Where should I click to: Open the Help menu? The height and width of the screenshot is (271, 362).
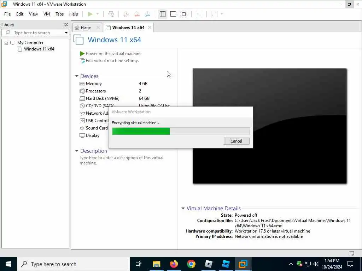tap(74, 14)
